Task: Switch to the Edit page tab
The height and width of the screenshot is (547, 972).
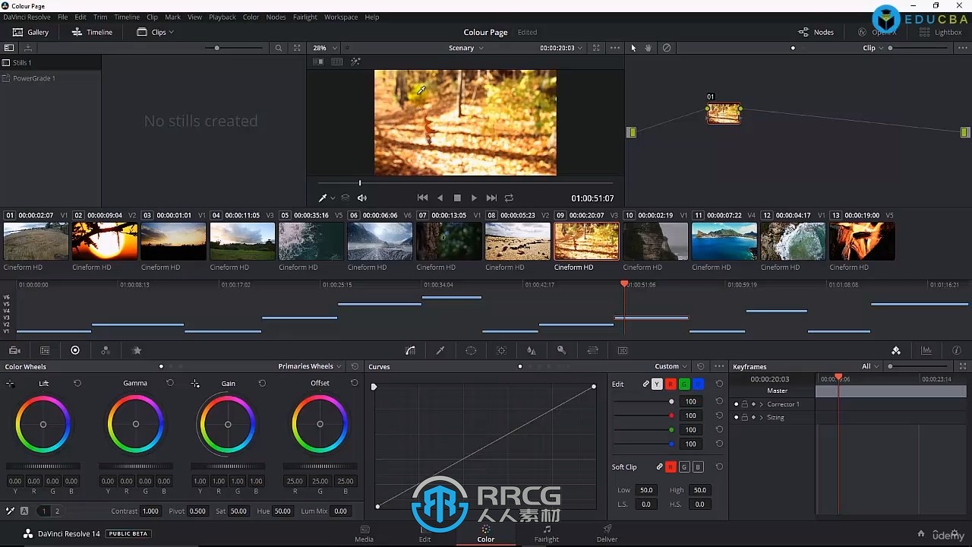Action: [424, 533]
